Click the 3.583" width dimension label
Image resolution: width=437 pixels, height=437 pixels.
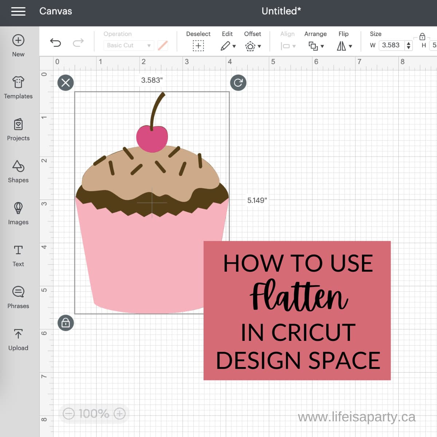pos(152,80)
